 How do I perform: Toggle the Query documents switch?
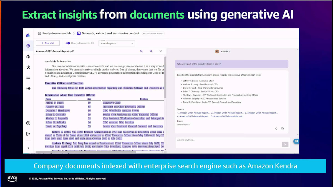pos(68,43)
